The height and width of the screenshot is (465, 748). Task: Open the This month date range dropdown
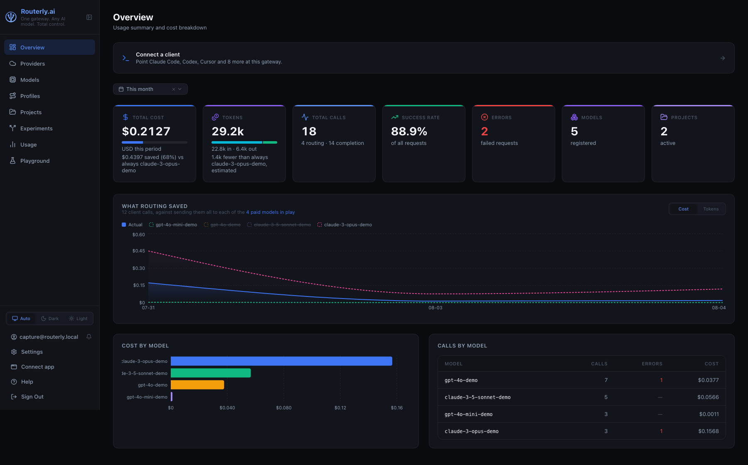point(150,89)
